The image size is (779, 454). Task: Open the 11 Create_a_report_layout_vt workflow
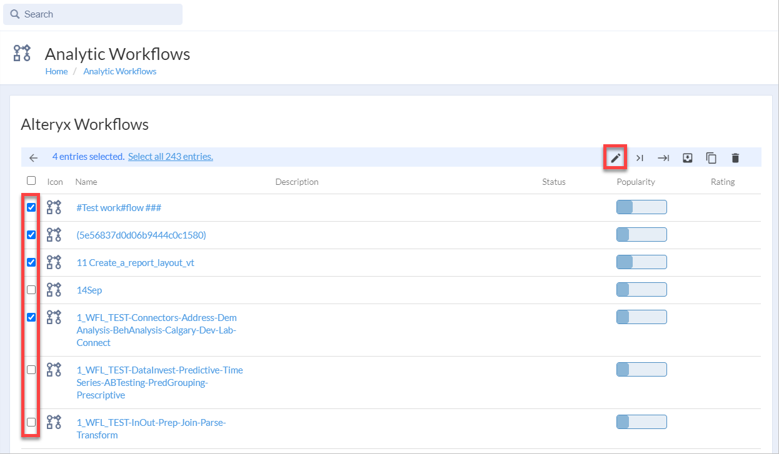coord(135,263)
